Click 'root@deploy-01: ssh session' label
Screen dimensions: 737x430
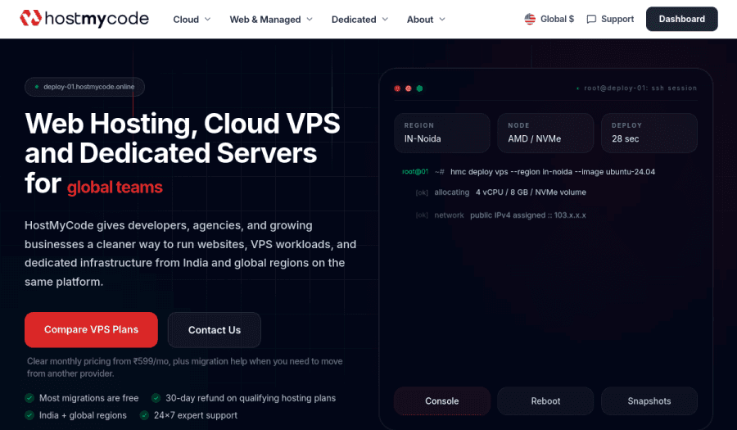640,88
